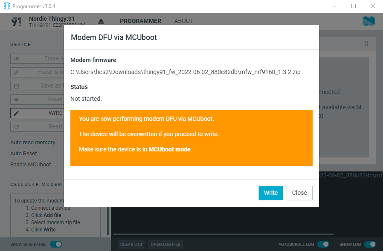Toggle the Autoscroll Log switch

pos(323,244)
